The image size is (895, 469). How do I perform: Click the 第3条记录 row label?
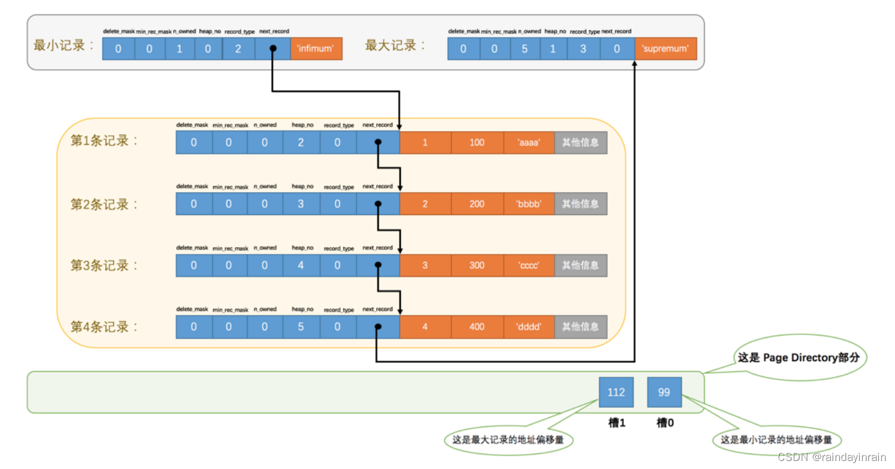coord(104,266)
